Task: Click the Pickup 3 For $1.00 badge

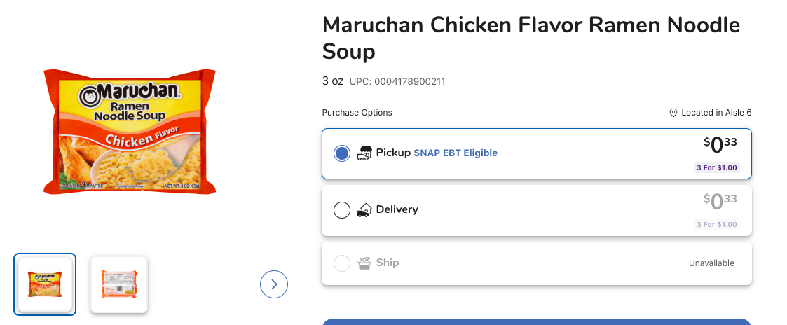Action: pos(716,168)
